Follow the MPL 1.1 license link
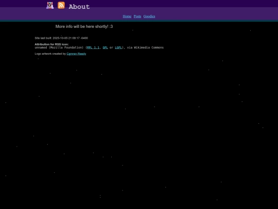The height and width of the screenshot is (209, 278). click(x=93, y=47)
